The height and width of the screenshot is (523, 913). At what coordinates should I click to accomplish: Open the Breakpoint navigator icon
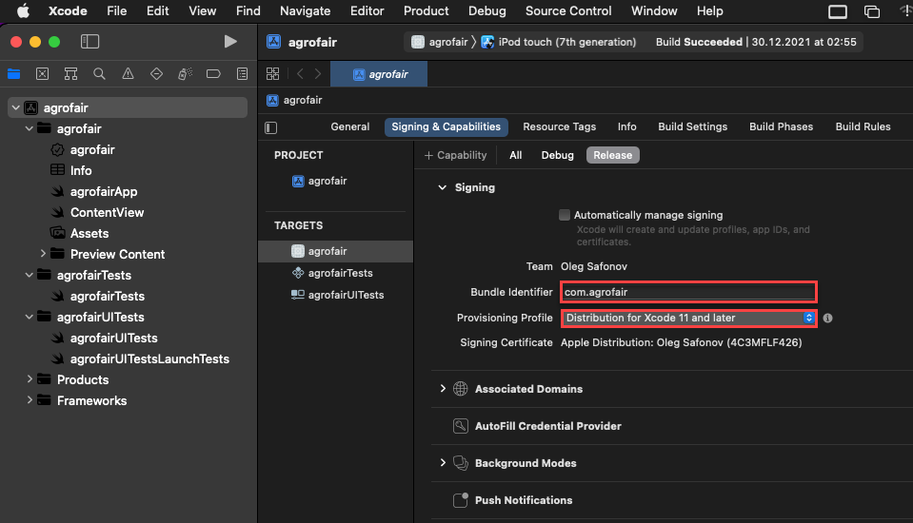213,74
